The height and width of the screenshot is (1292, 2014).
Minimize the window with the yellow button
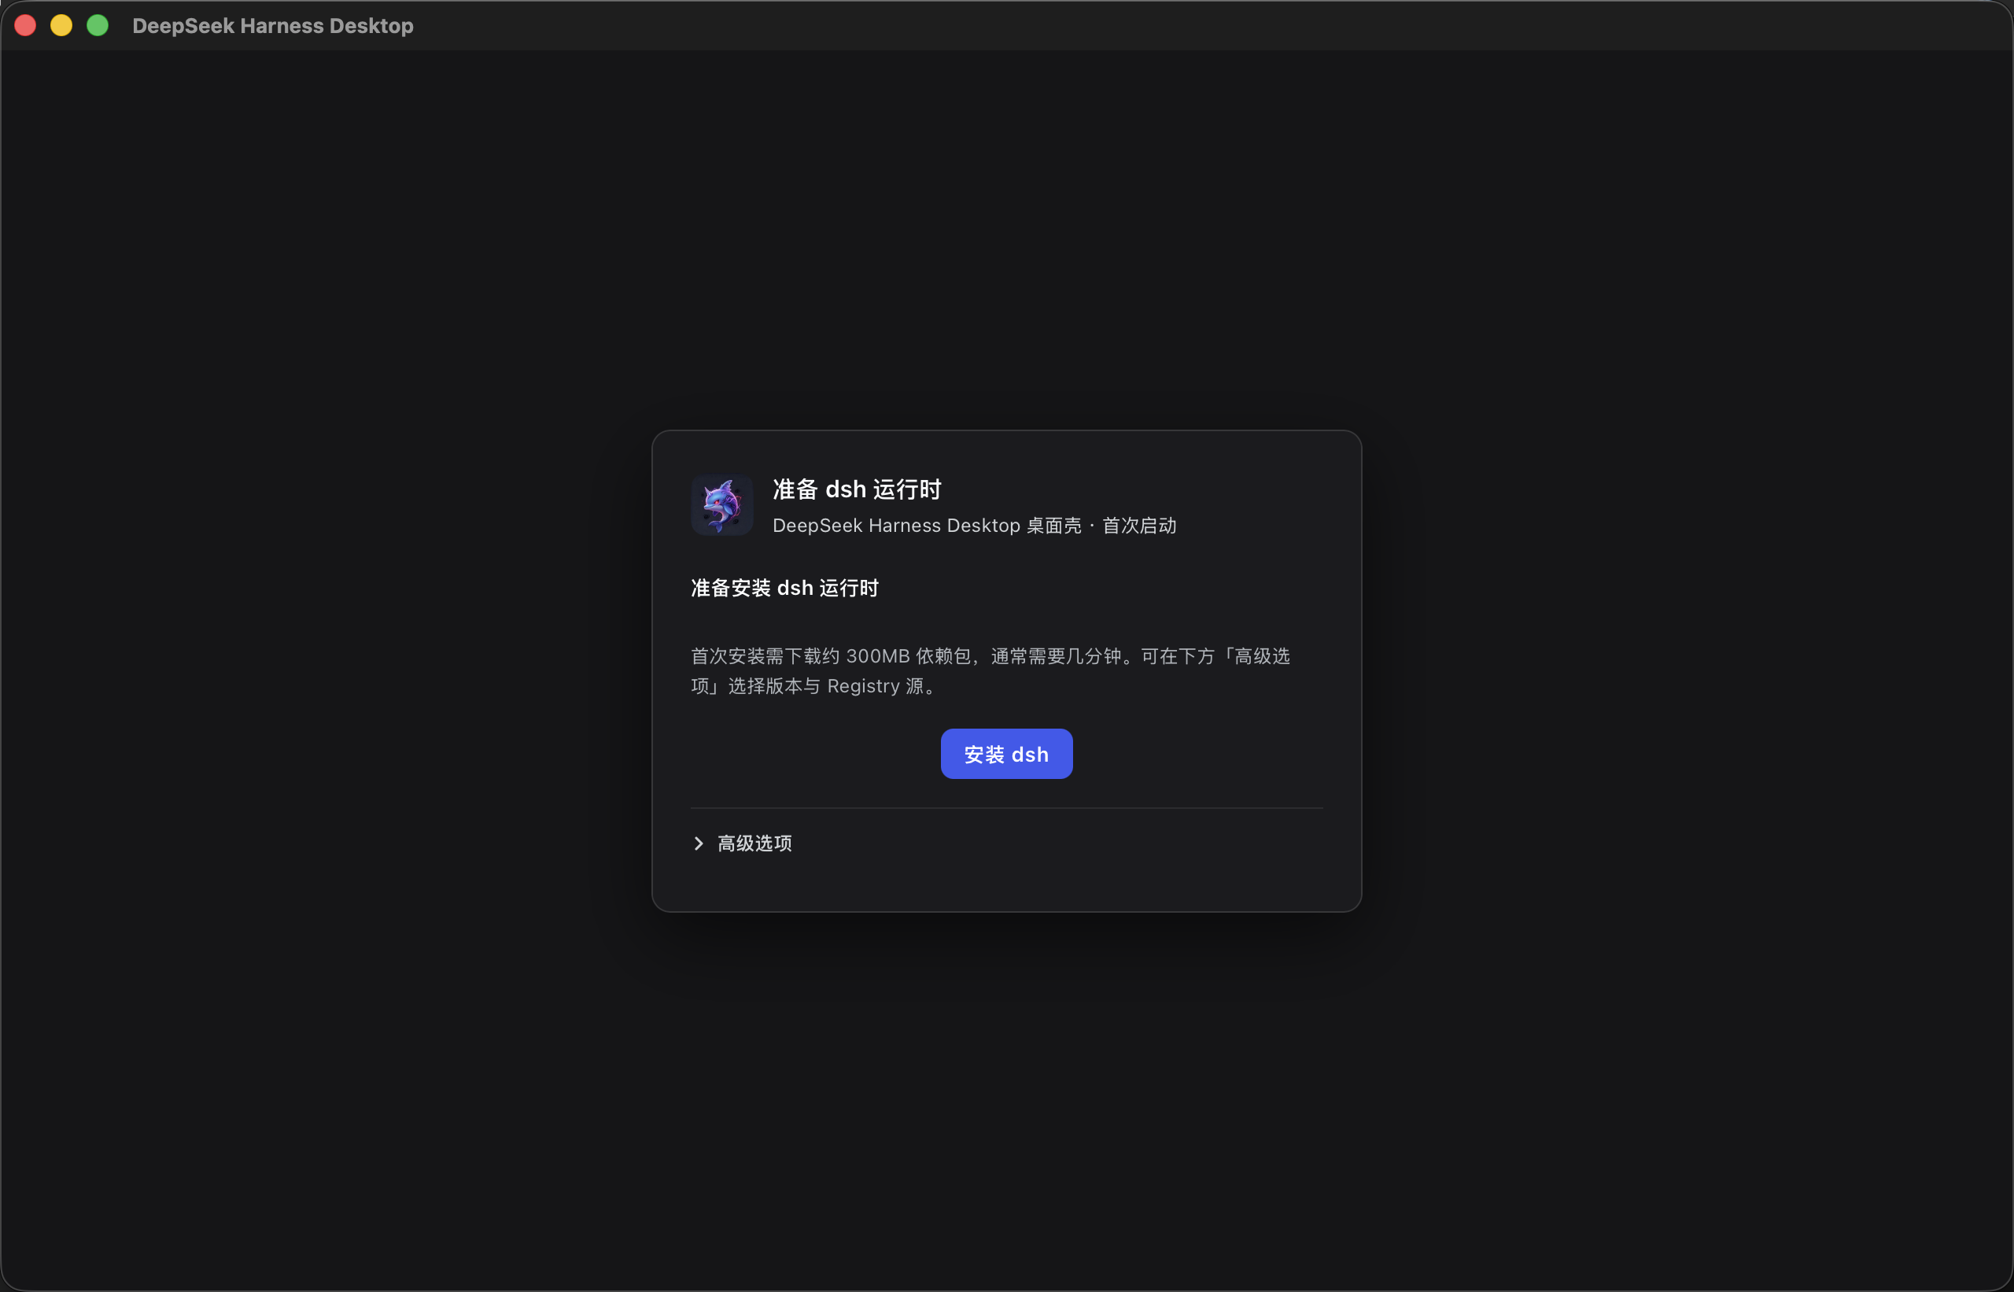61,25
